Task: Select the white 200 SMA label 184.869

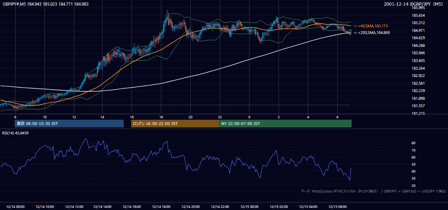Action: tap(372, 33)
